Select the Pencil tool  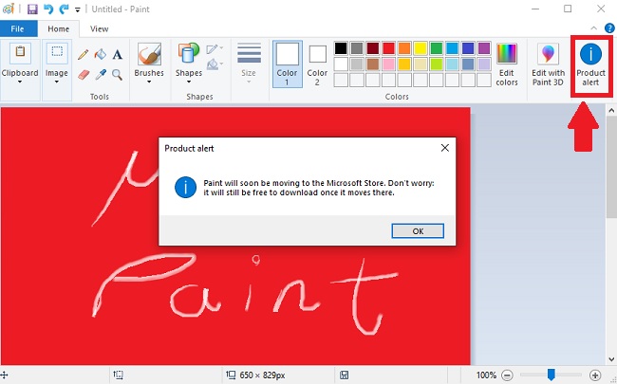click(83, 54)
